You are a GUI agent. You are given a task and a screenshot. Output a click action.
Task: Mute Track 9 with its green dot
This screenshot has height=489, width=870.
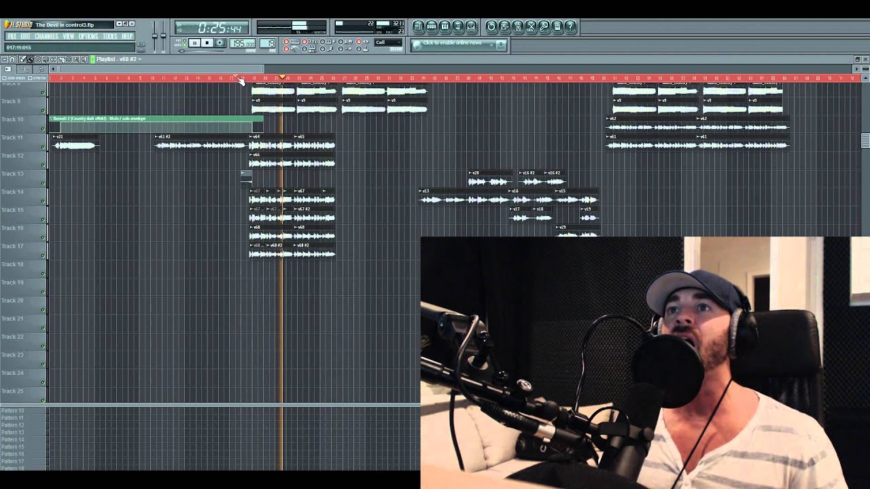pyautogui.click(x=43, y=110)
